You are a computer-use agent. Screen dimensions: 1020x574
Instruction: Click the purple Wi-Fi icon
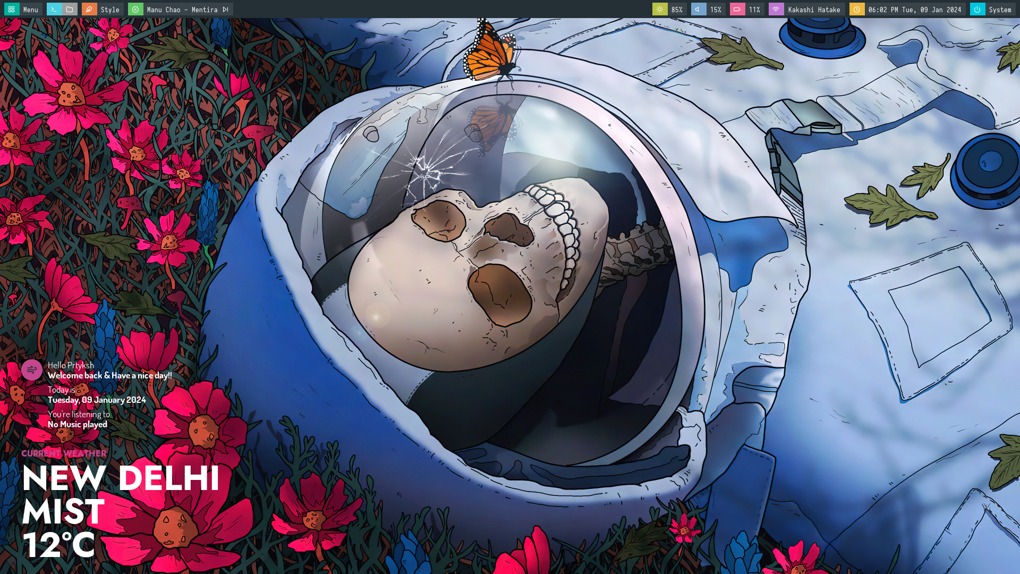coord(776,10)
